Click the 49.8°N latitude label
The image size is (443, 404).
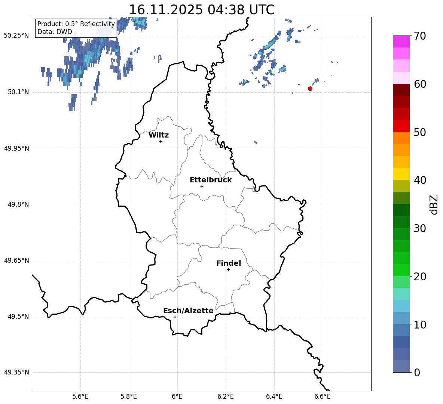18,204
